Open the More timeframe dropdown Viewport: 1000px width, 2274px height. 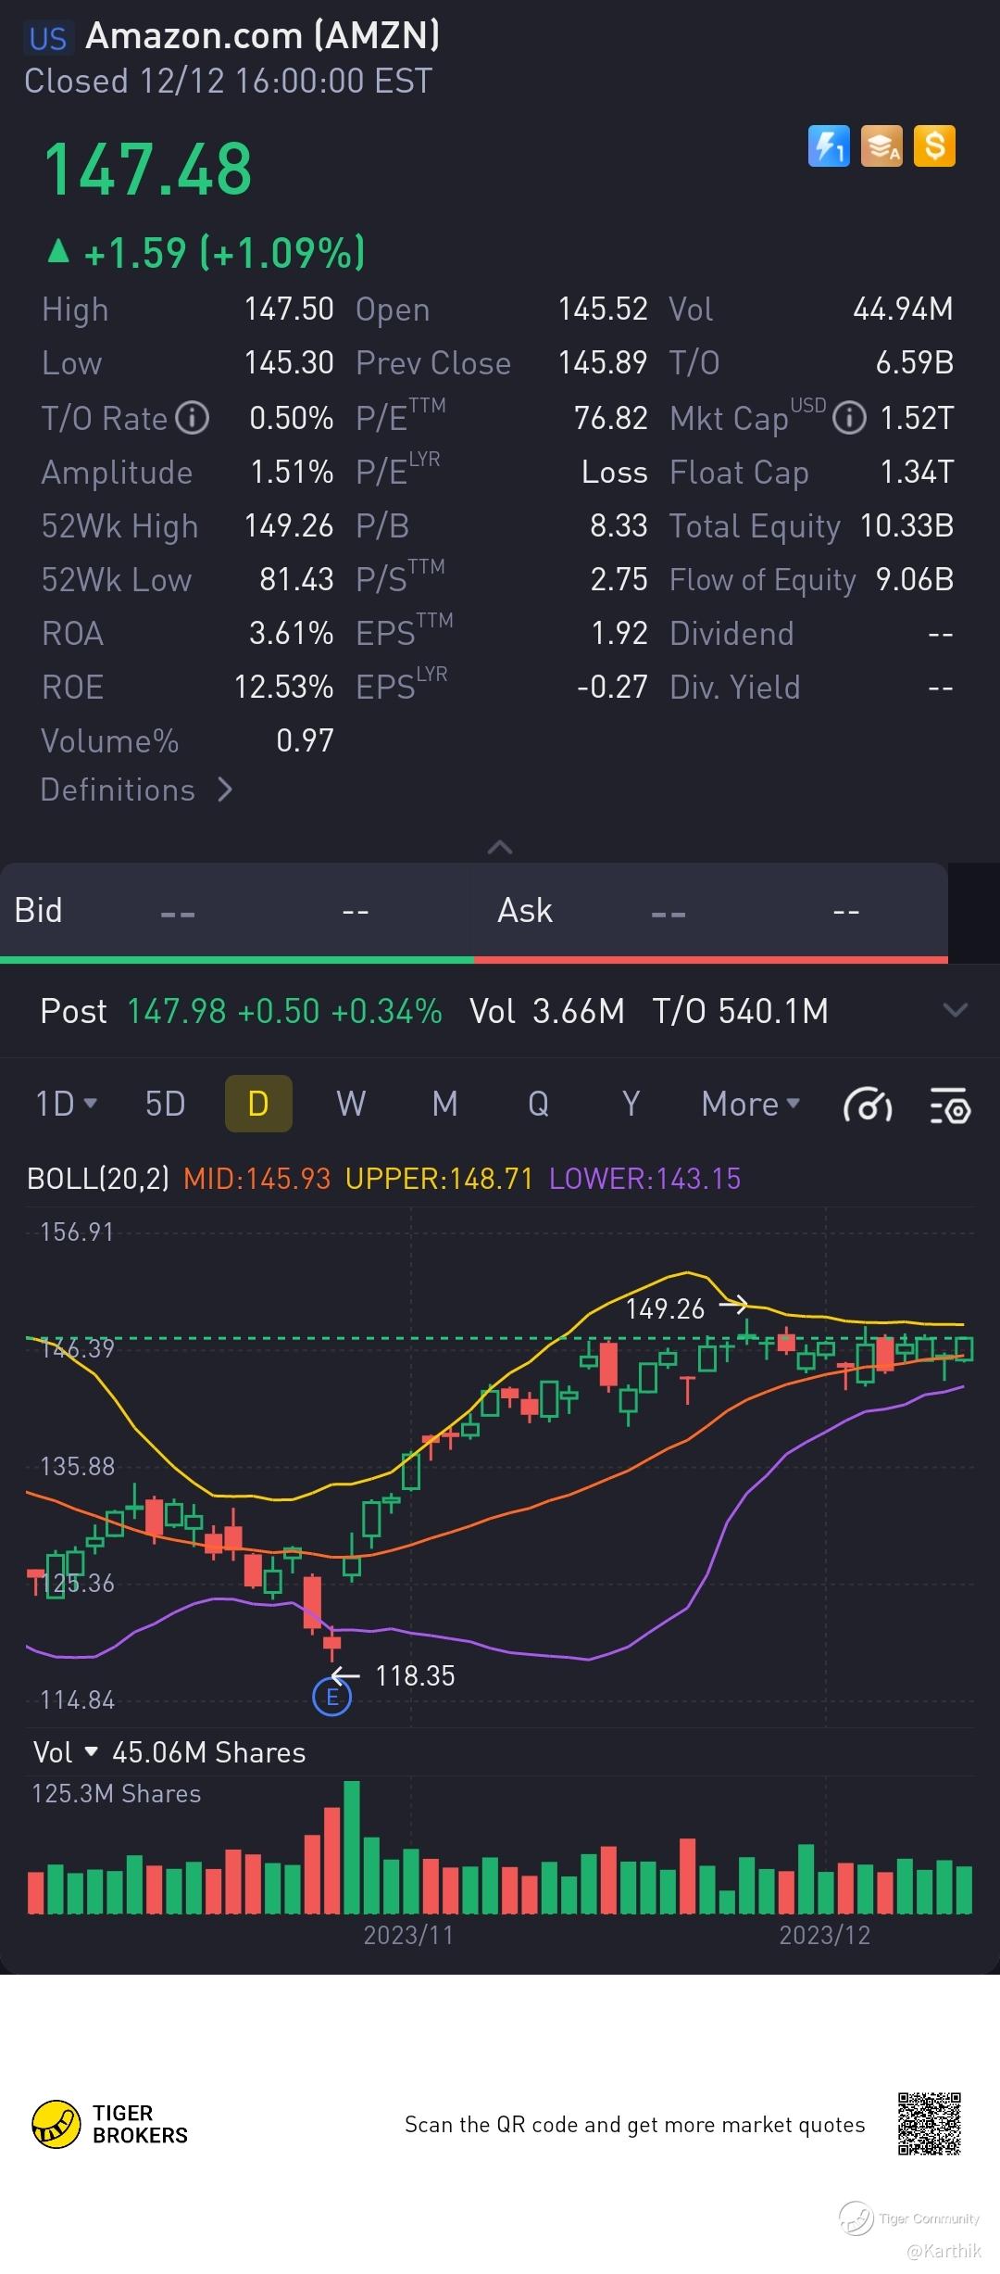pos(750,1105)
